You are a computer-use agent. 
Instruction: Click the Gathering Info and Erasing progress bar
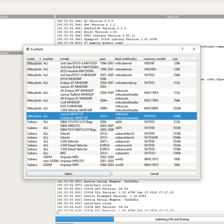[140, 219]
